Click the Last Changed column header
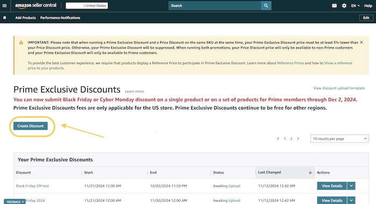Image resolution: width=376 pixels, height=204 pixels. [x=269, y=172]
